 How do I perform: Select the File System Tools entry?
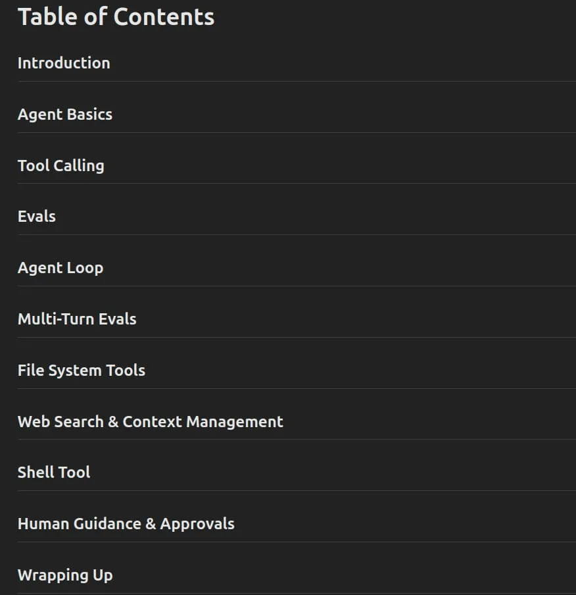coord(82,371)
